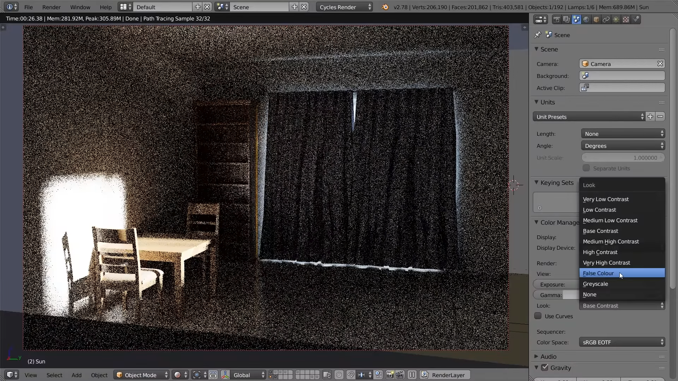The height and width of the screenshot is (381, 678).
Task: Click the OpenGL render animation clapper icon
Action: click(400, 375)
